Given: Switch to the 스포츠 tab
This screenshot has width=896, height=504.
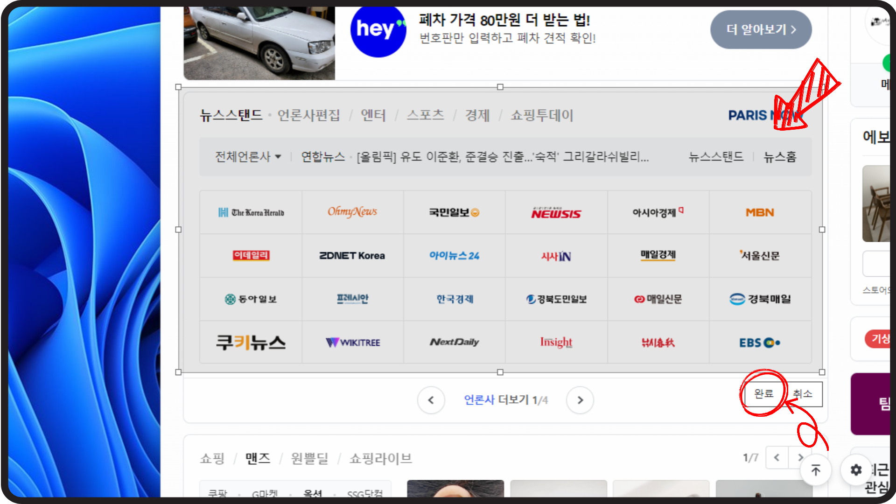Looking at the screenshot, I should 425,115.
